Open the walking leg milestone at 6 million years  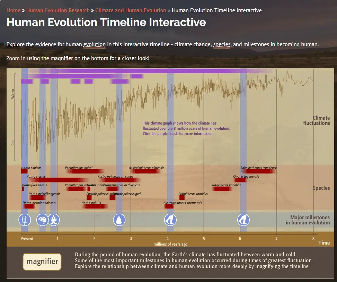[243, 220]
